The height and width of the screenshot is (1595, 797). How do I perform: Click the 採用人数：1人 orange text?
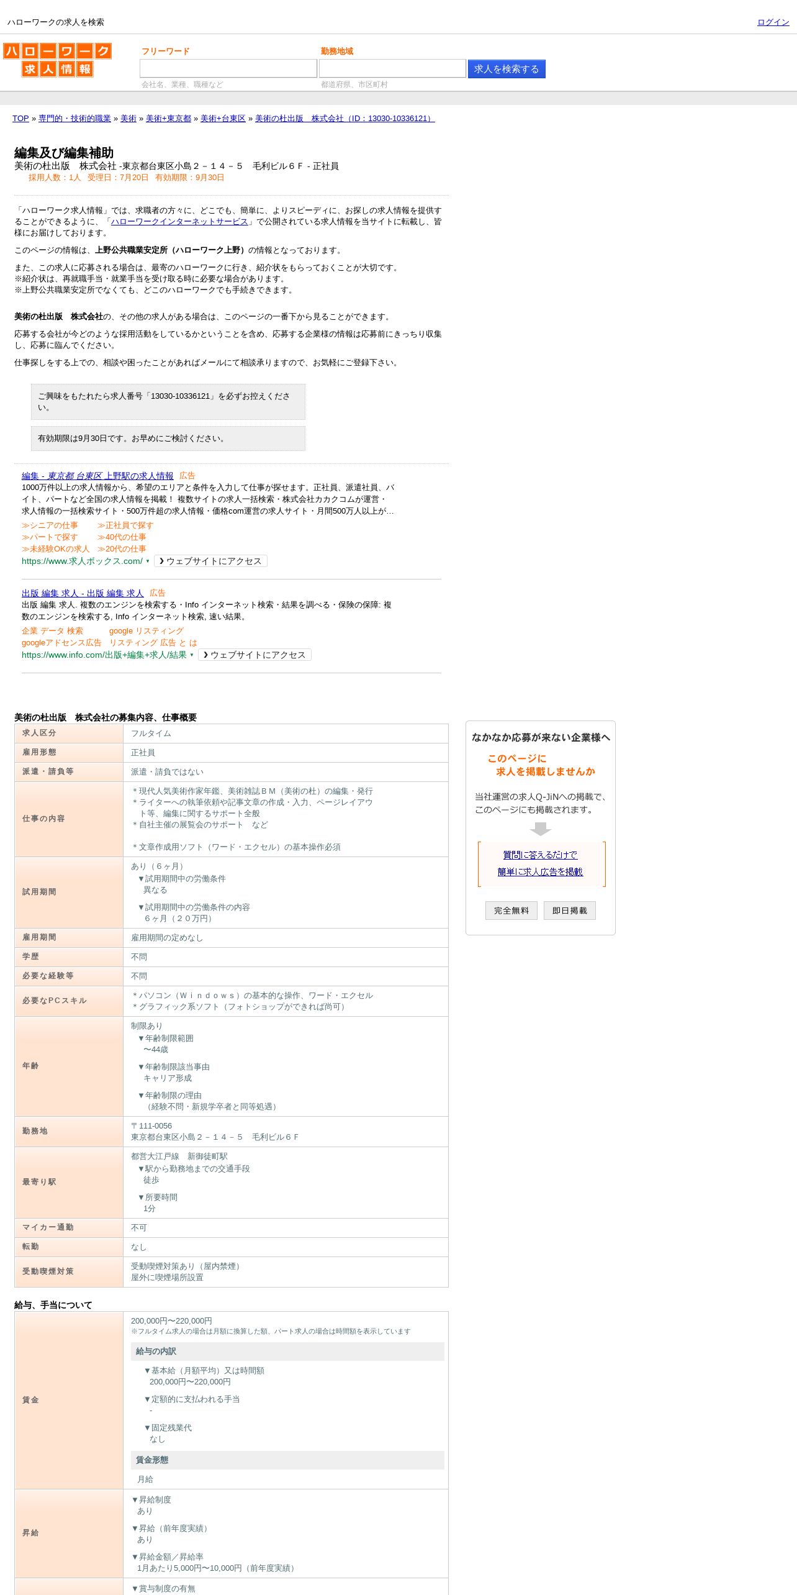[55, 178]
